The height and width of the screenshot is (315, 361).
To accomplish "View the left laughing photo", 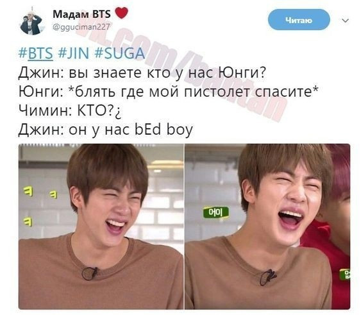I will click(x=101, y=226).
